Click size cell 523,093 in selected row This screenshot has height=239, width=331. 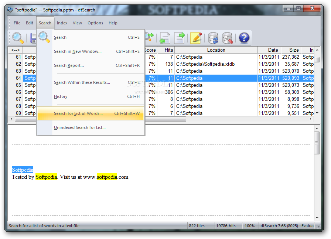point(290,78)
